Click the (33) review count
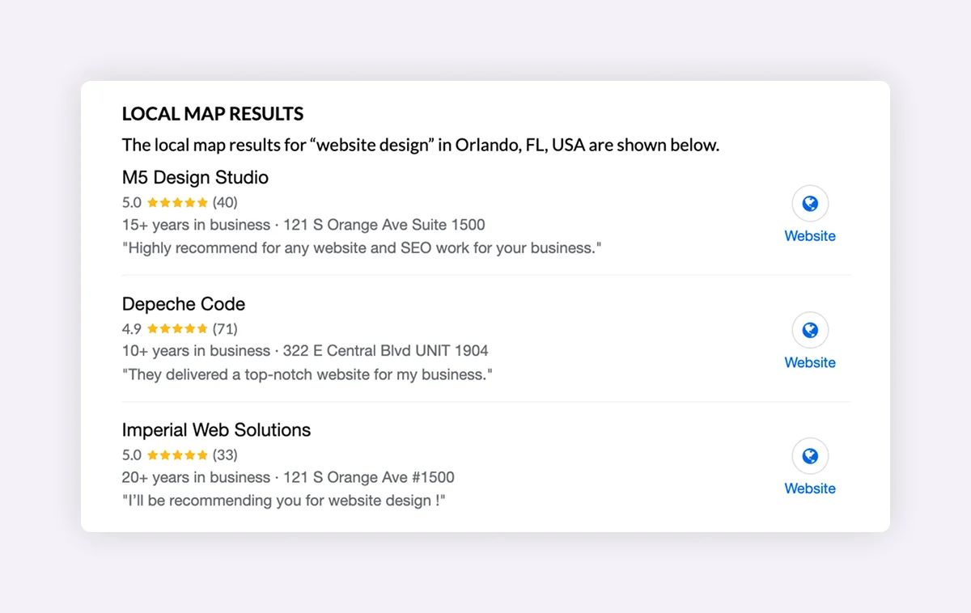The width and height of the screenshot is (971, 613). coord(225,454)
